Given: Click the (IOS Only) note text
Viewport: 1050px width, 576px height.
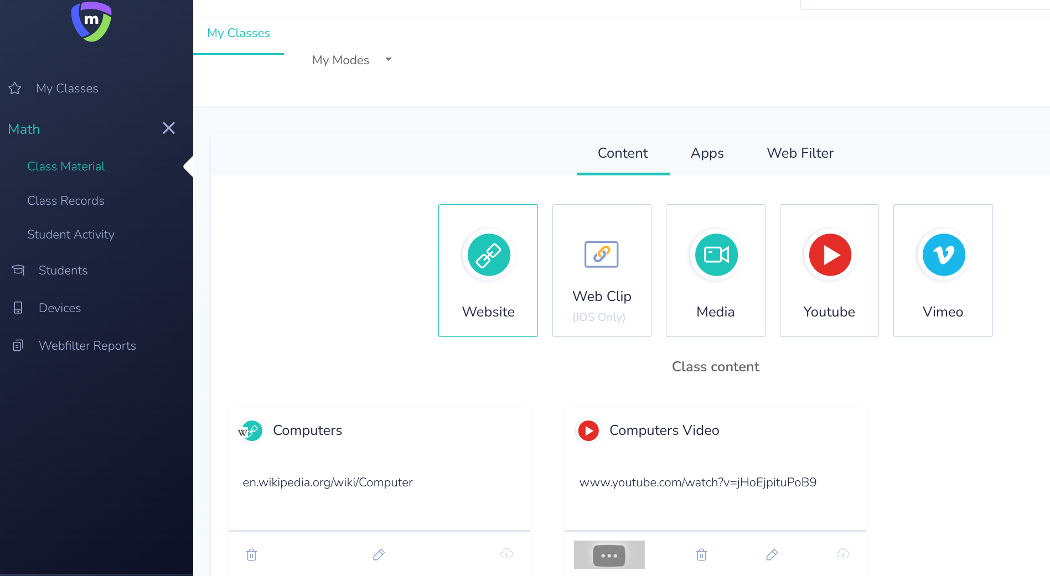Looking at the screenshot, I should [x=599, y=317].
